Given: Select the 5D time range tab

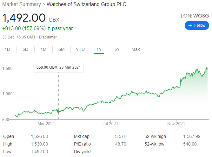Looking at the screenshot, I should coord(25,49).
